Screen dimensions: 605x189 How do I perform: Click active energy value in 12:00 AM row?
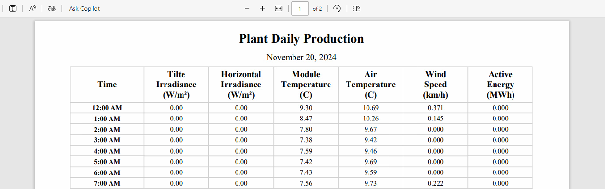tap(500, 108)
